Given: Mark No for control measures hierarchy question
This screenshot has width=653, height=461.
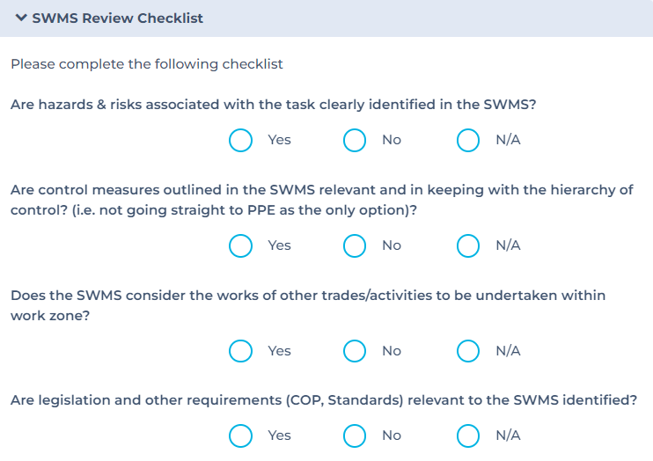Looking at the screenshot, I should point(355,245).
